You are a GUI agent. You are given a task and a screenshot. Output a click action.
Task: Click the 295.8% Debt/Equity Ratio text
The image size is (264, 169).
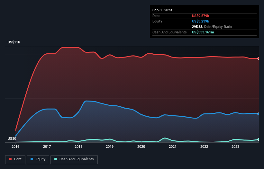coord(212,27)
